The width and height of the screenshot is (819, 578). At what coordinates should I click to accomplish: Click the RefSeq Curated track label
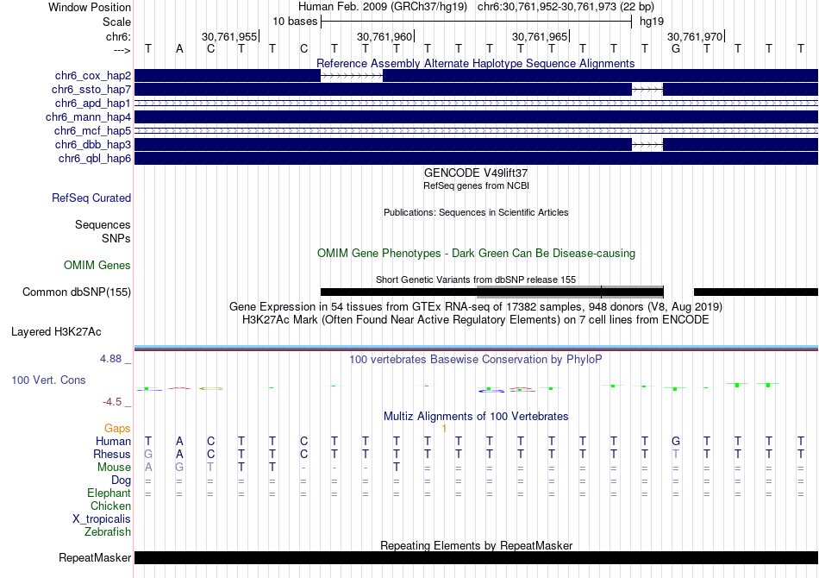[91, 198]
